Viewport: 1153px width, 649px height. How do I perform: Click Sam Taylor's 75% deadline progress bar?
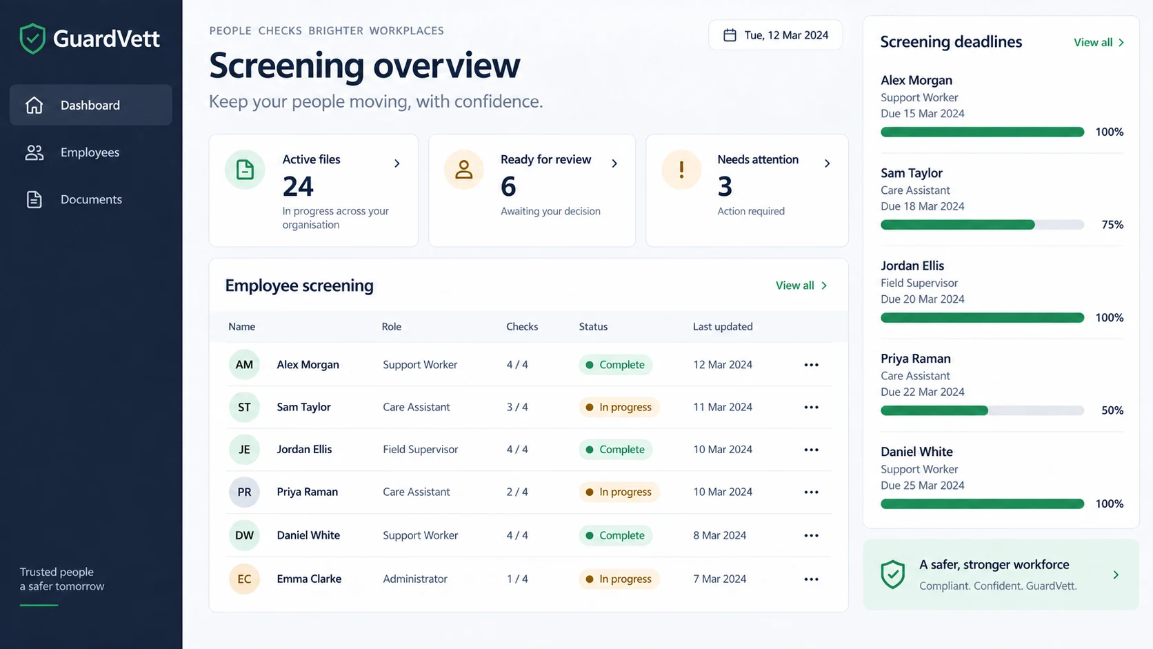tap(982, 225)
